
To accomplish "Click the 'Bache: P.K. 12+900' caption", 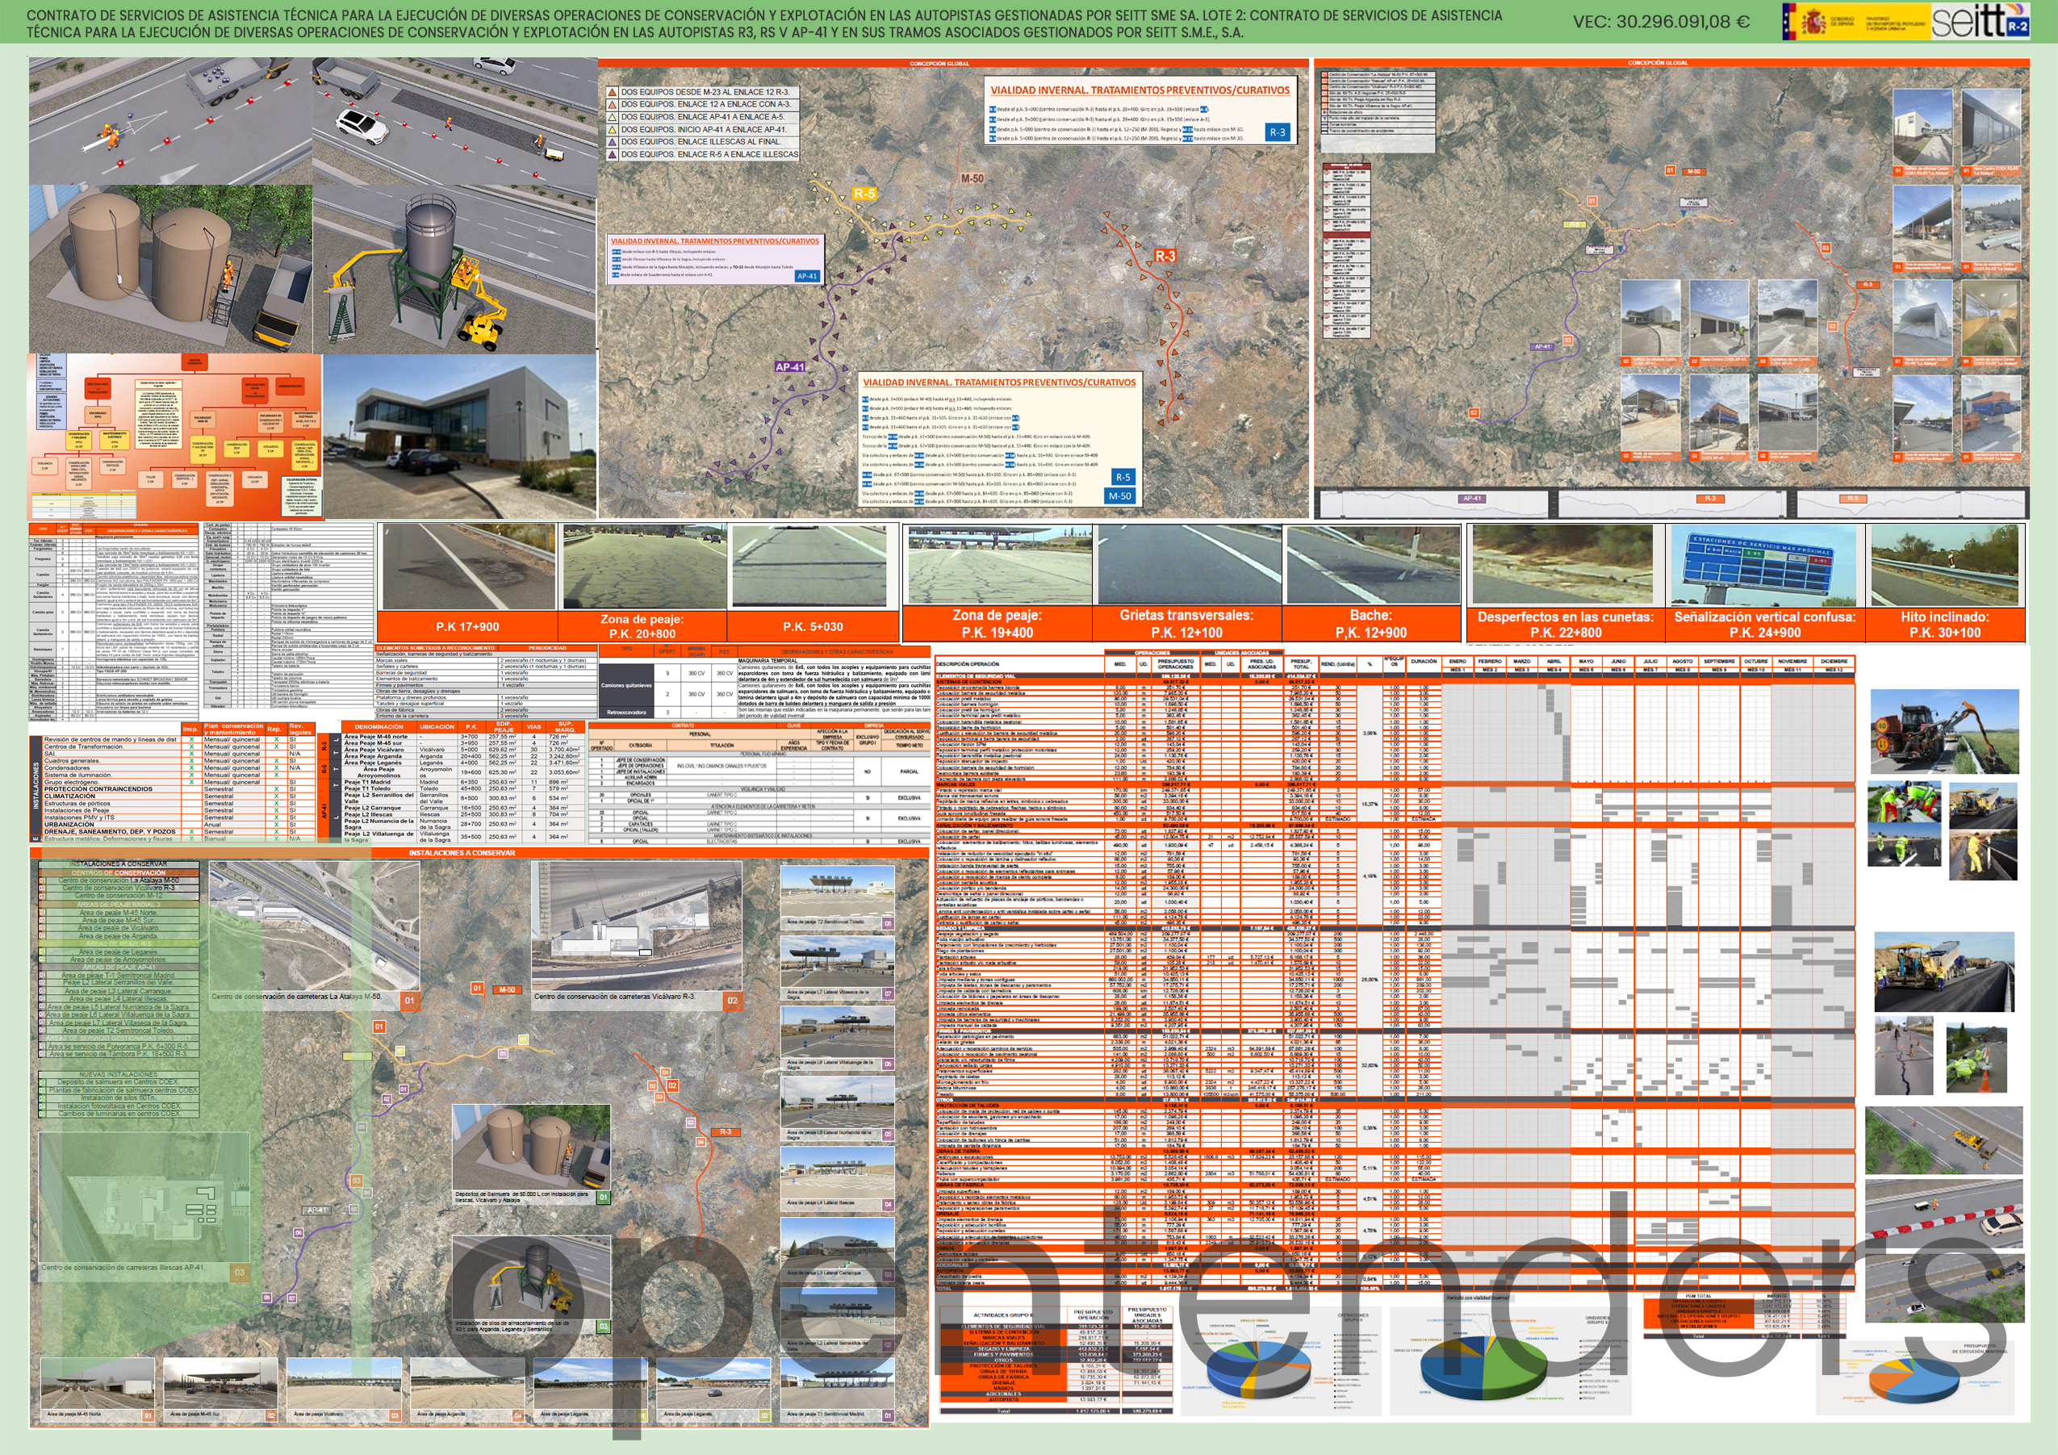I will [x=1370, y=623].
